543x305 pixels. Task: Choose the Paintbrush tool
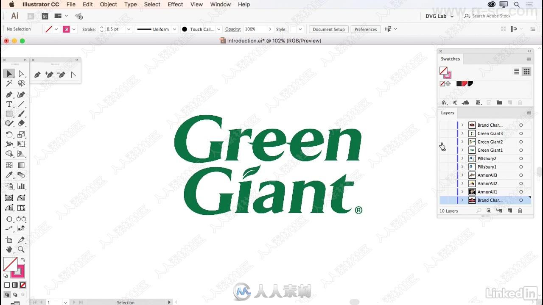pos(21,114)
